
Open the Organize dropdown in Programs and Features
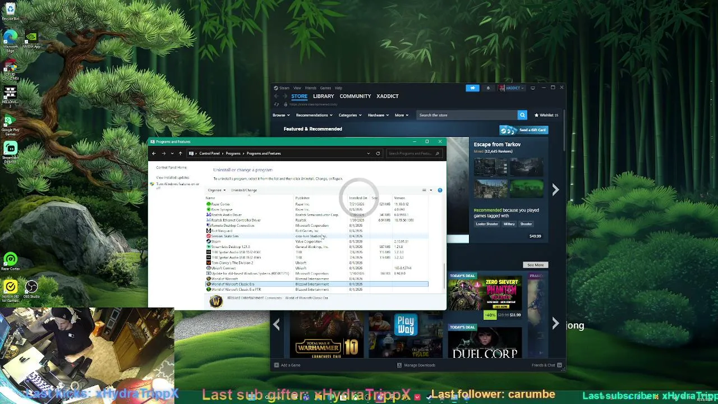coord(217,190)
